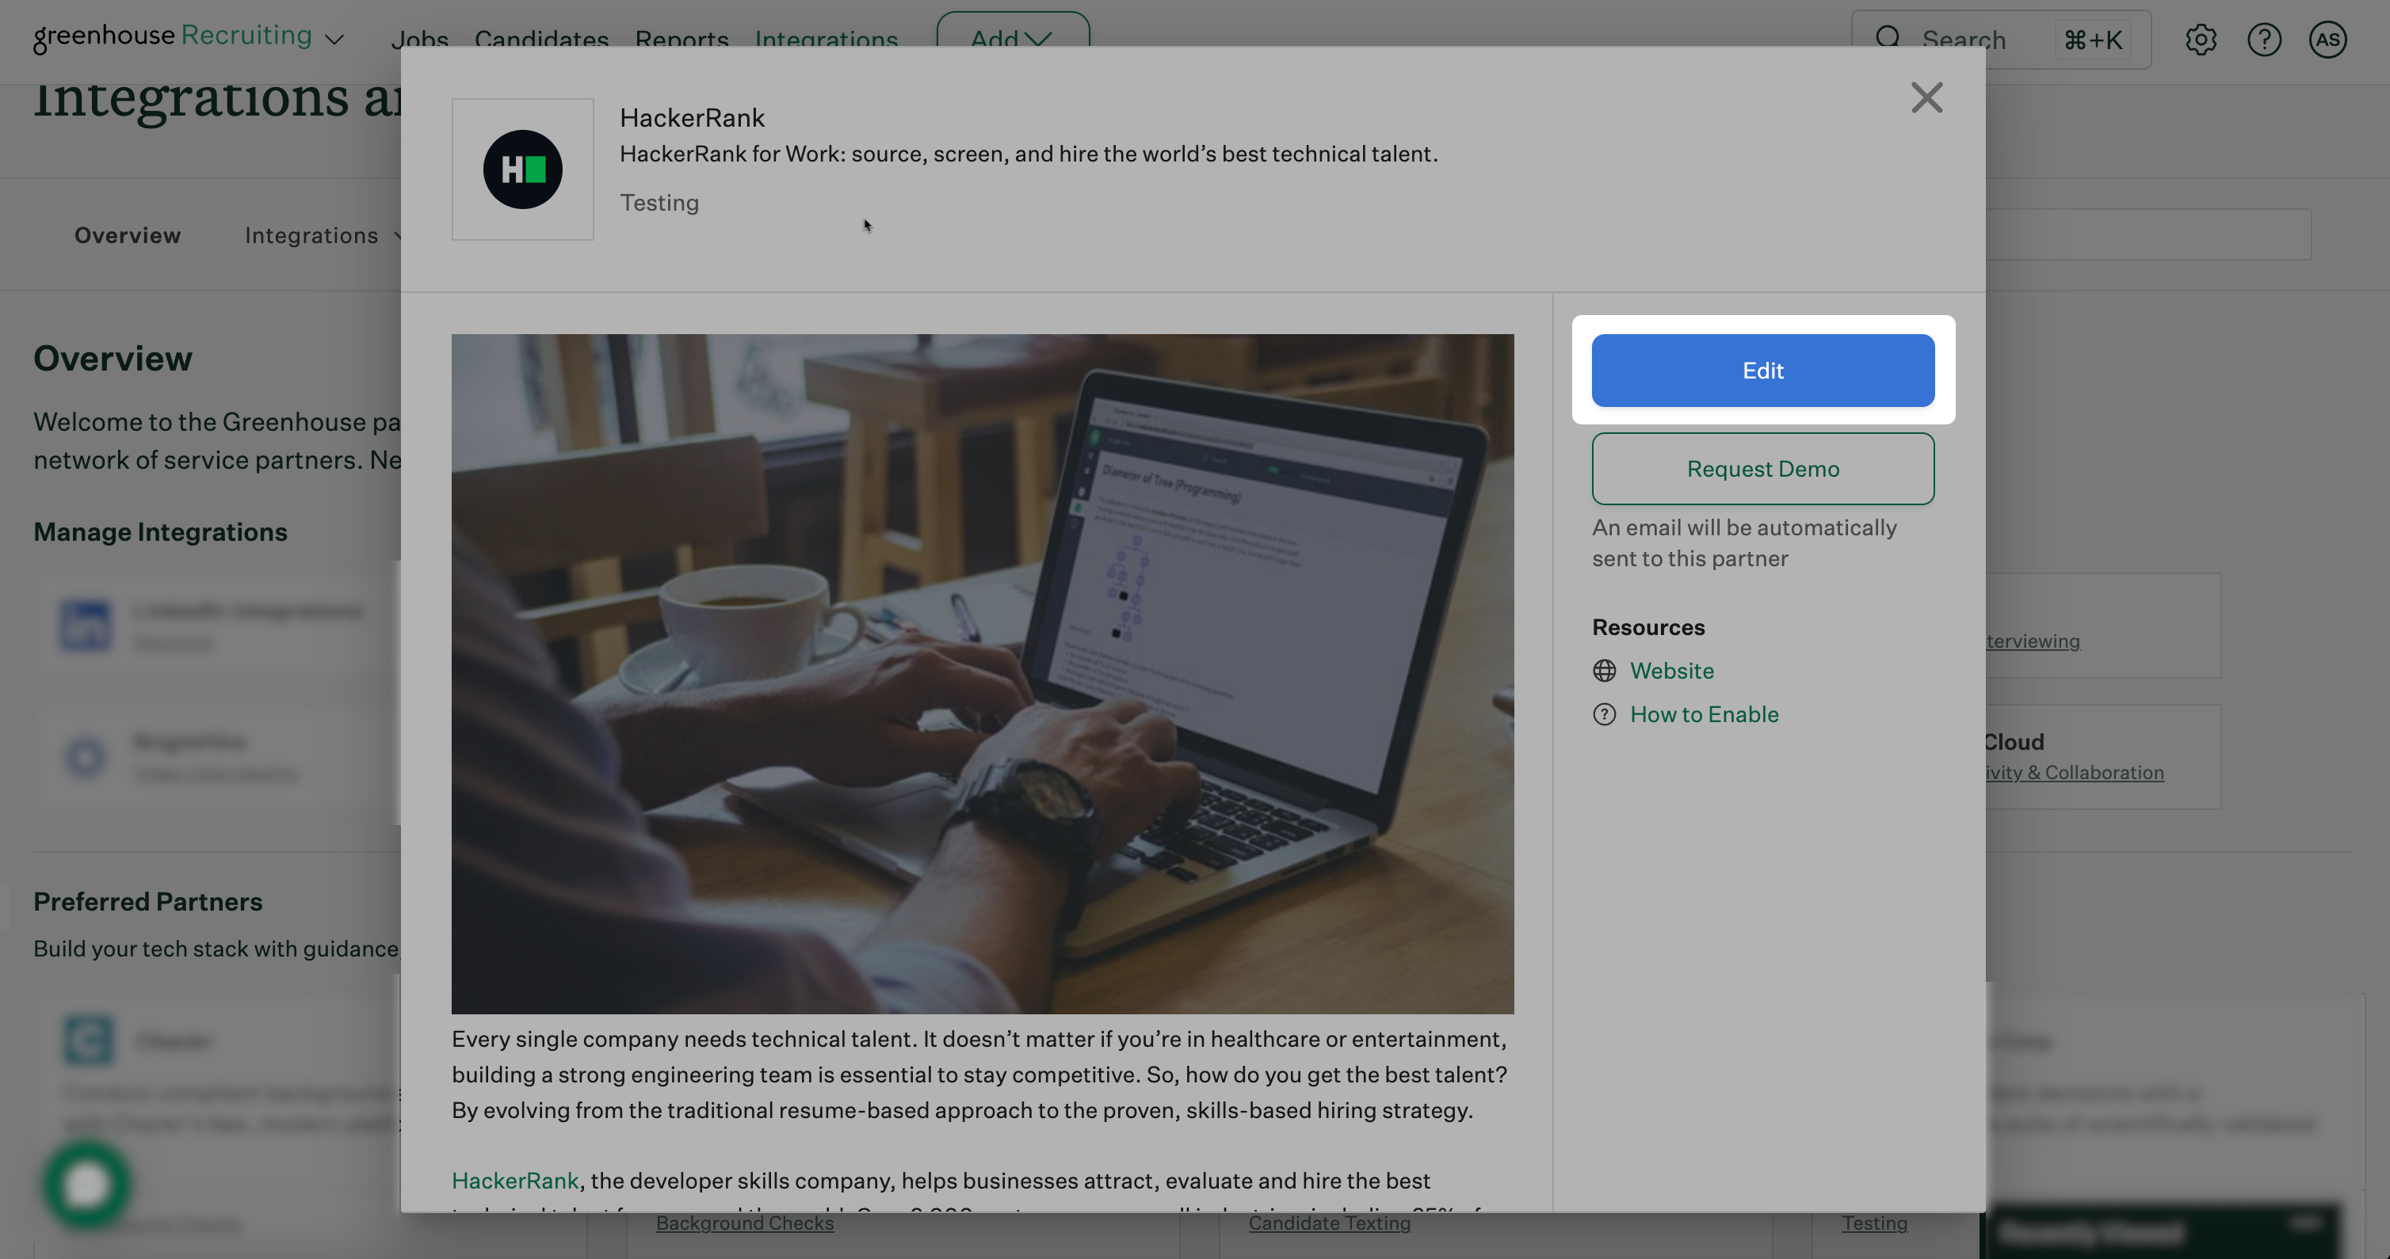Follow the HackerRank link in description
The height and width of the screenshot is (1259, 2390).
pyautogui.click(x=515, y=1180)
